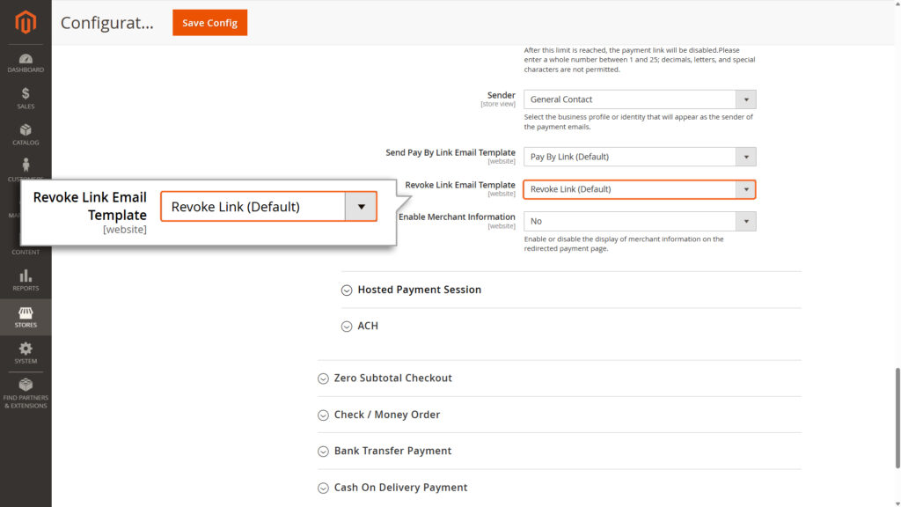Open Find Partners & Extensions icon

click(26, 391)
